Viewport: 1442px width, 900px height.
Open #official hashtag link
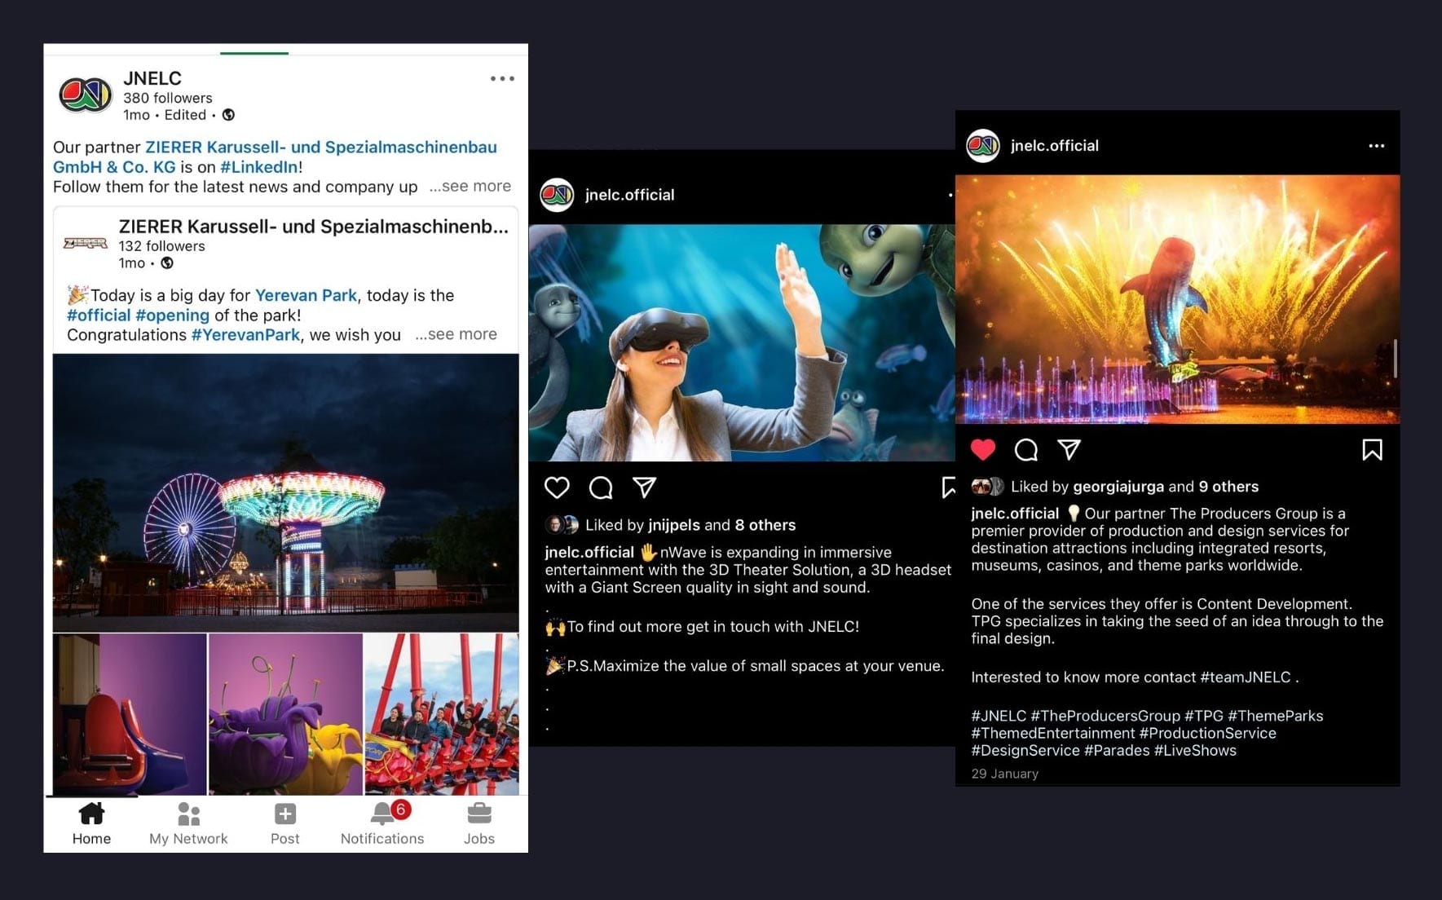pyautogui.click(x=99, y=315)
